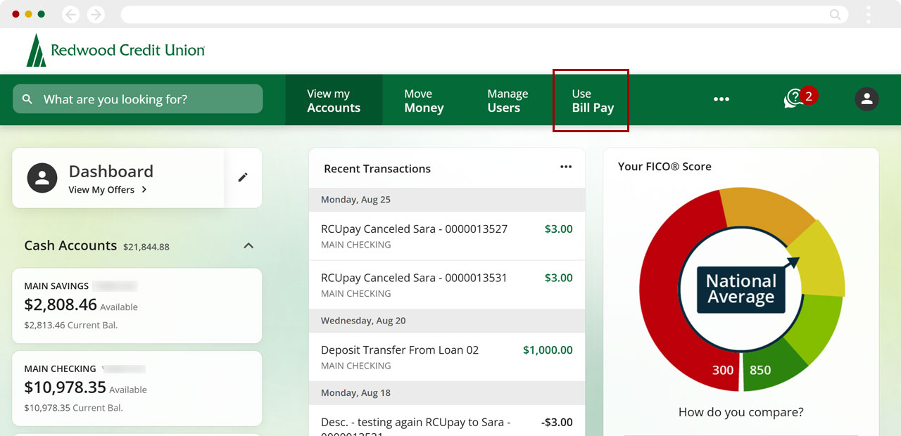Collapse the Cash Accounts section
The image size is (901, 436).
pos(248,245)
